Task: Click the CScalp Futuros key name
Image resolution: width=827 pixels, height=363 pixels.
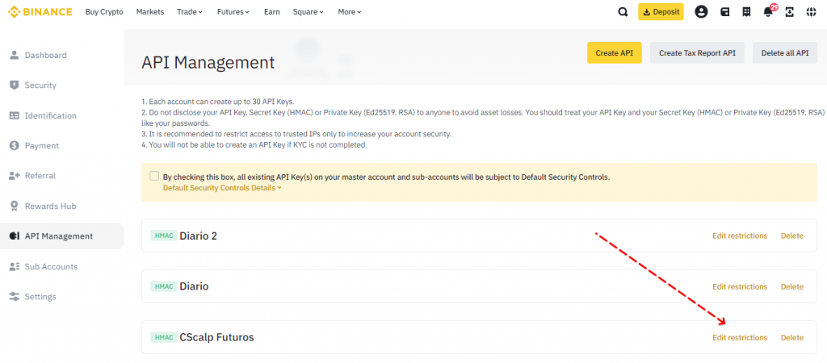Action: point(216,337)
